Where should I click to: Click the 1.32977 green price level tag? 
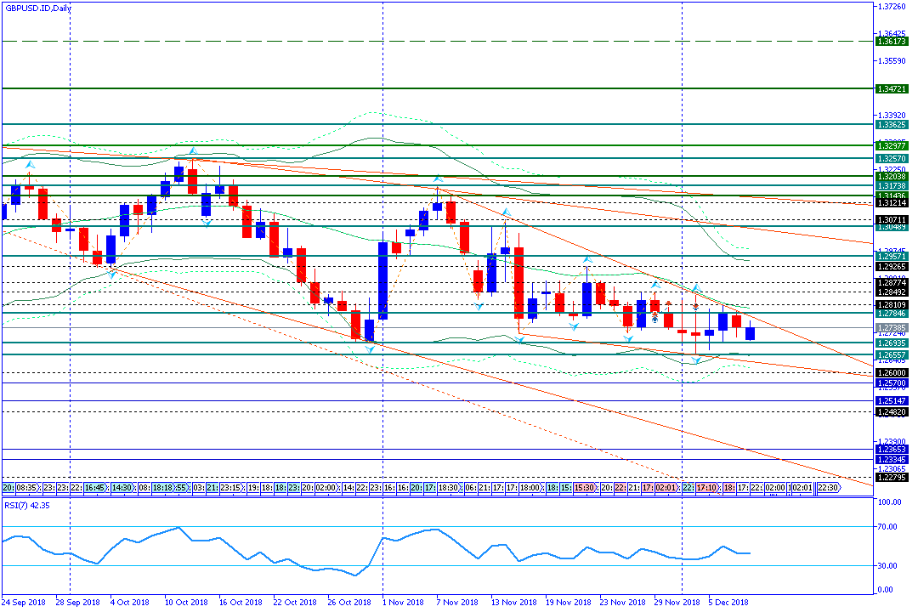click(x=892, y=145)
